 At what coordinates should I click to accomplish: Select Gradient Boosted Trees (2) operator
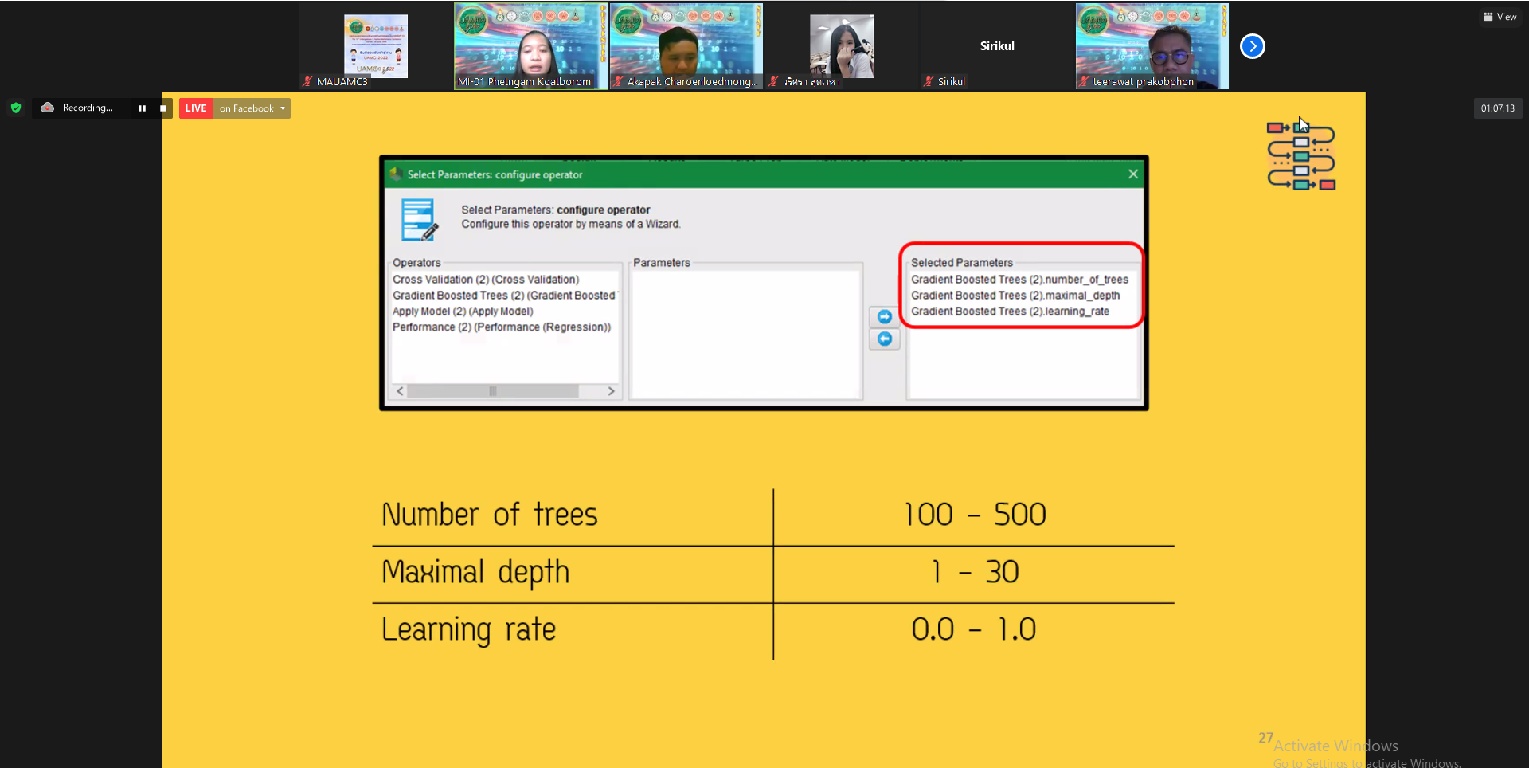pos(504,296)
